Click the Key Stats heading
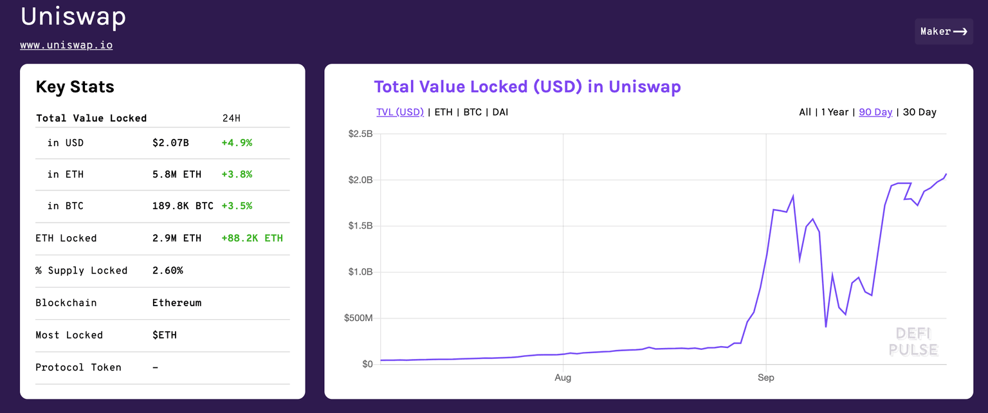The image size is (988, 413). click(75, 87)
